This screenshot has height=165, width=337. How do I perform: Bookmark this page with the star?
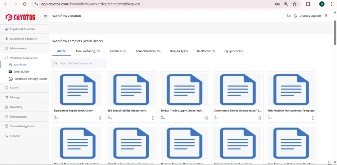point(295,4)
